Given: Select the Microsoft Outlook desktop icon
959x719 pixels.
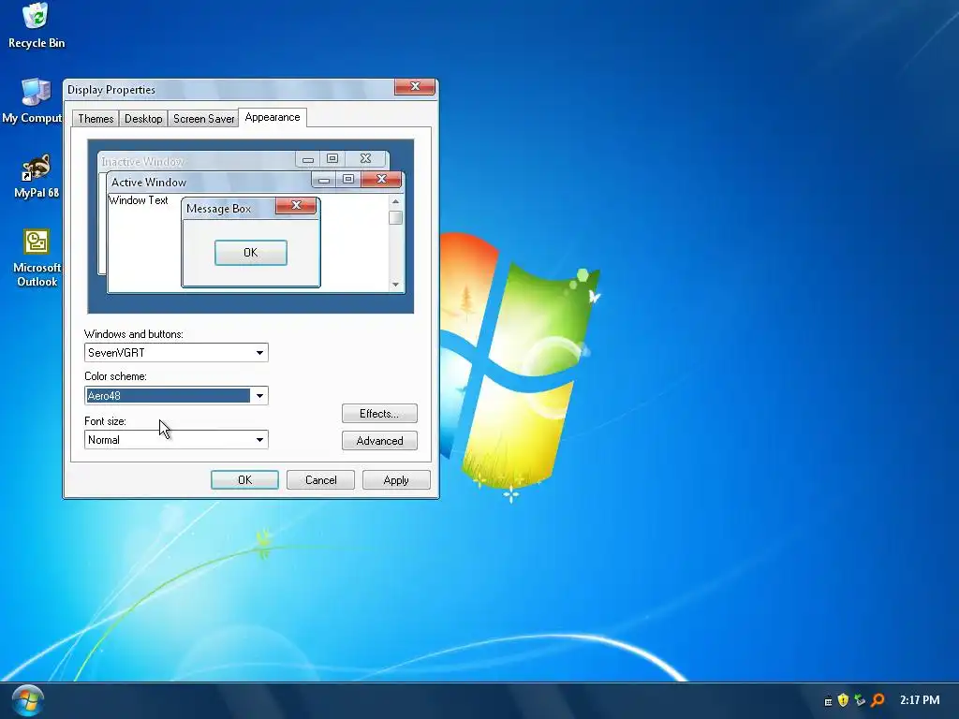Looking at the screenshot, I should click(x=37, y=257).
